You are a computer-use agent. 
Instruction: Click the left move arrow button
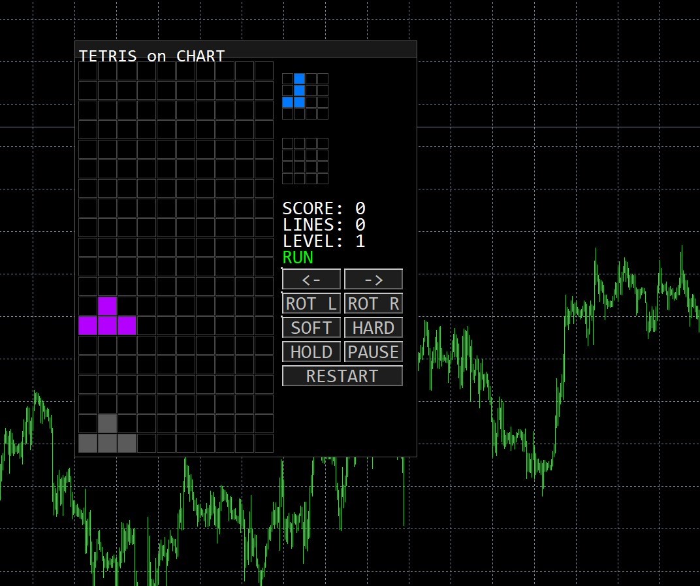click(x=311, y=279)
